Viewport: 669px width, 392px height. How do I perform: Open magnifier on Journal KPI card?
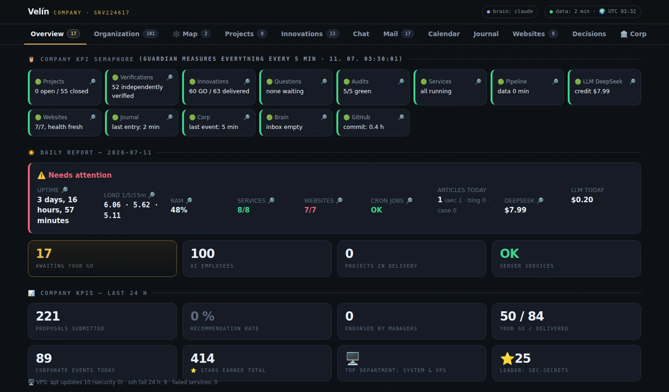tap(170, 117)
